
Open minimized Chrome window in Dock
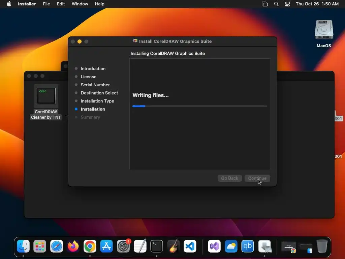tap(289, 247)
